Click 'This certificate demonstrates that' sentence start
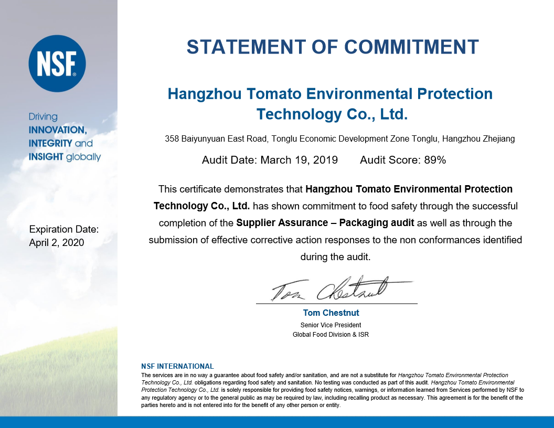The height and width of the screenshot is (428, 554). [x=230, y=189]
